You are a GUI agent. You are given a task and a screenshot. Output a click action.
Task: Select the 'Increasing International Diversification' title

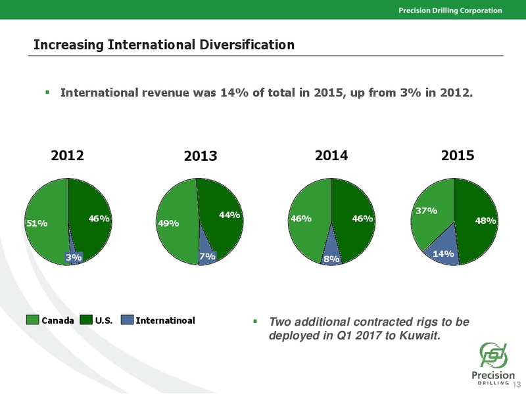[164, 45]
